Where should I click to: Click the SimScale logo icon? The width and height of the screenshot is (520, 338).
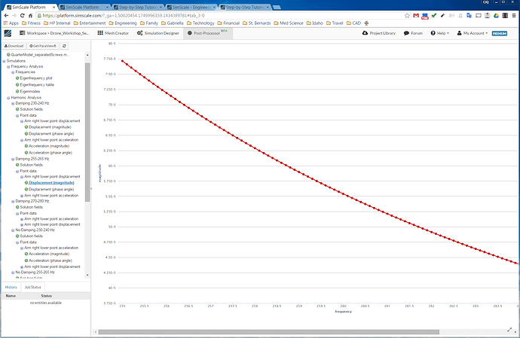[8, 33]
